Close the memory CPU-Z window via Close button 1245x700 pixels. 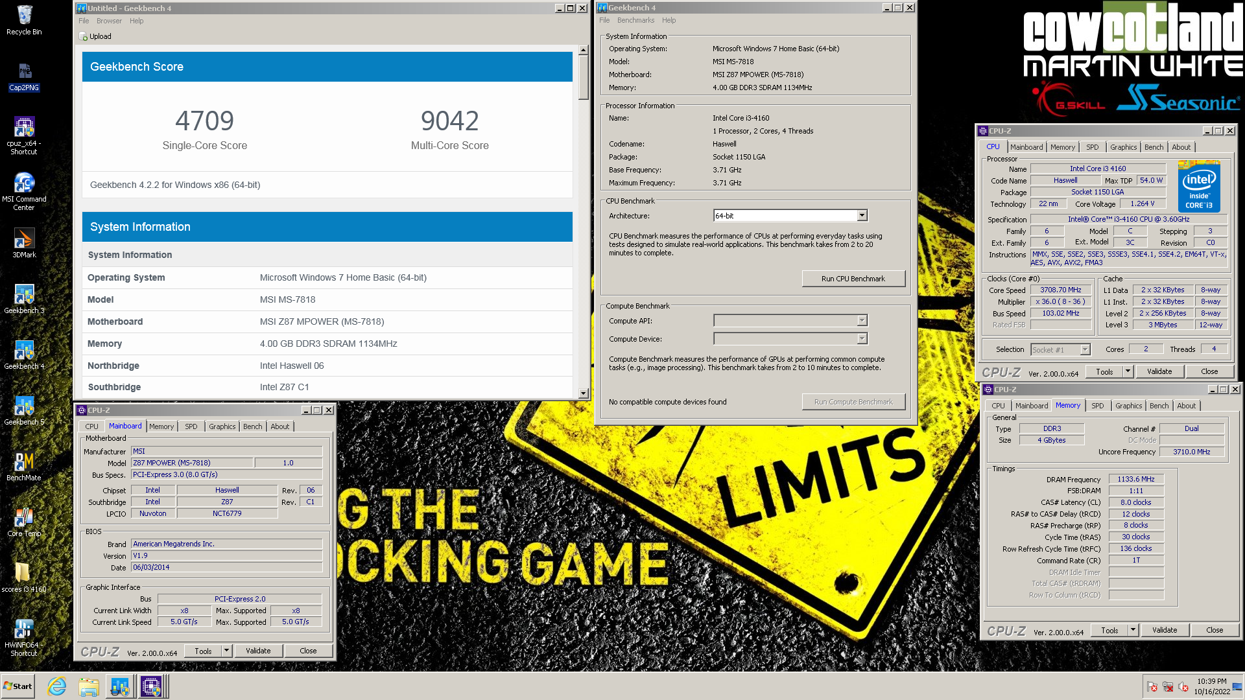(1215, 630)
